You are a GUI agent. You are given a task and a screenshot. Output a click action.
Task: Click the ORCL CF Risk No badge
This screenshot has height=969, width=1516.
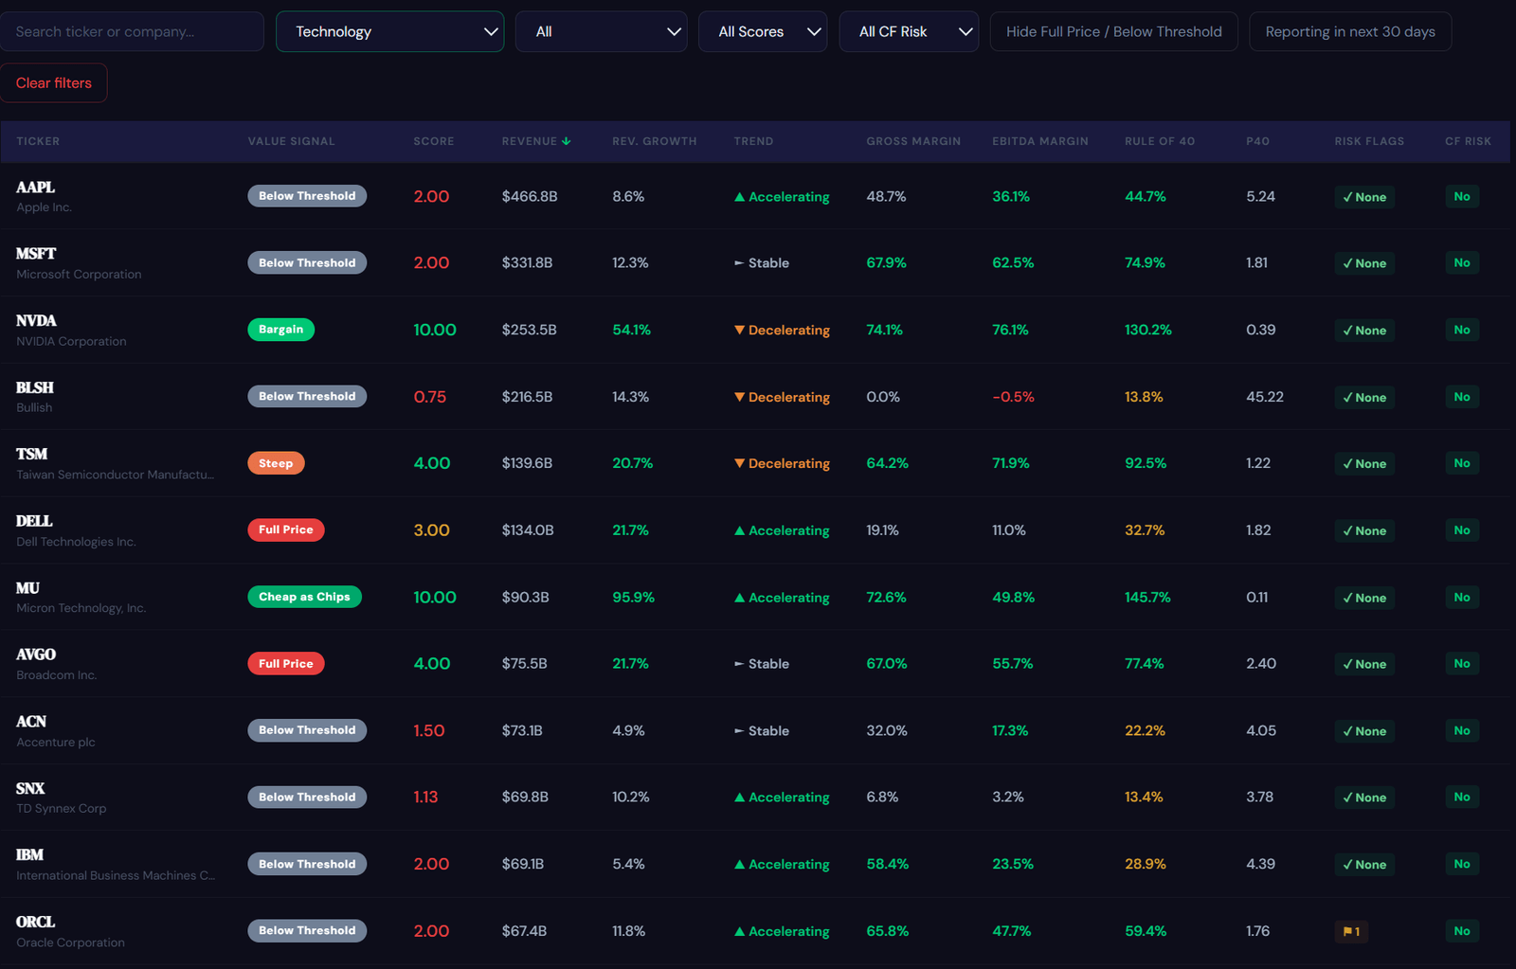click(1462, 931)
